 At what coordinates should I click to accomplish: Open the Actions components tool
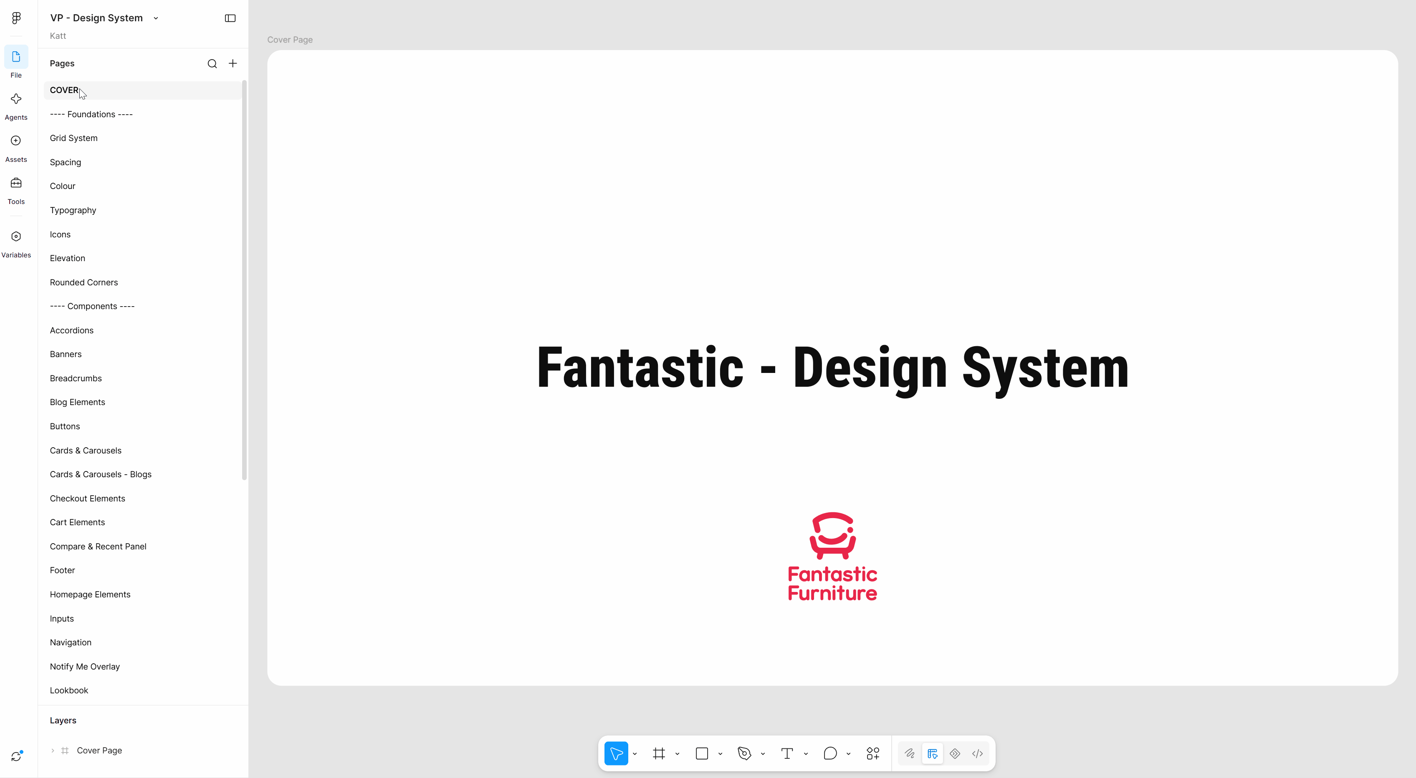(x=873, y=753)
